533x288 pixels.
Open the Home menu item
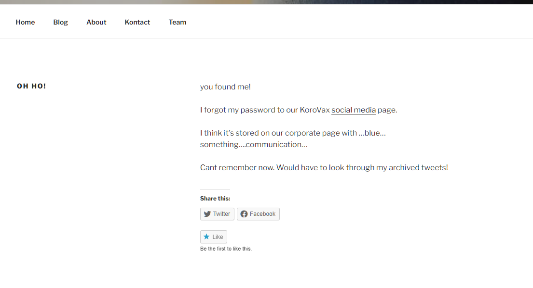(x=25, y=22)
